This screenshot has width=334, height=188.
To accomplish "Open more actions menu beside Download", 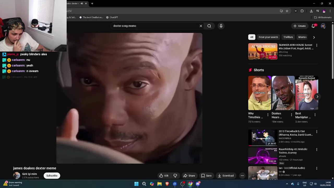I will (x=242, y=176).
